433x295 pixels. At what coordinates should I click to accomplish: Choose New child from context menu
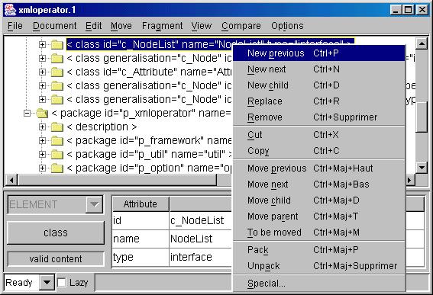click(x=319, y=85)
